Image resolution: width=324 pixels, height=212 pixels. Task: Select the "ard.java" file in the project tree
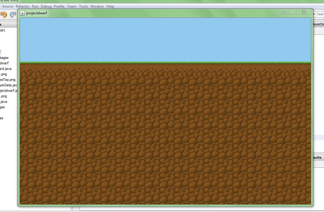(x=6, y=69)
